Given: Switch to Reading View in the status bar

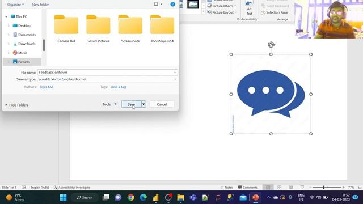Looking at the screenshot, I should click(291, 188).
